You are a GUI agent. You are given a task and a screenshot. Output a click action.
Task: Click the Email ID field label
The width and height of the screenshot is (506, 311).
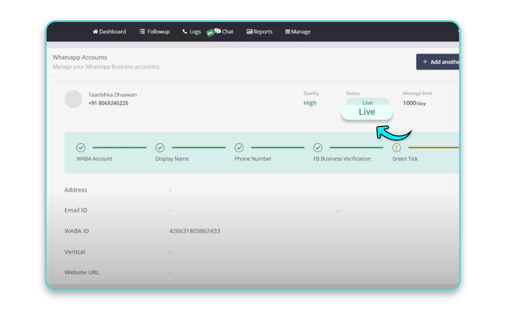(76, 210)
